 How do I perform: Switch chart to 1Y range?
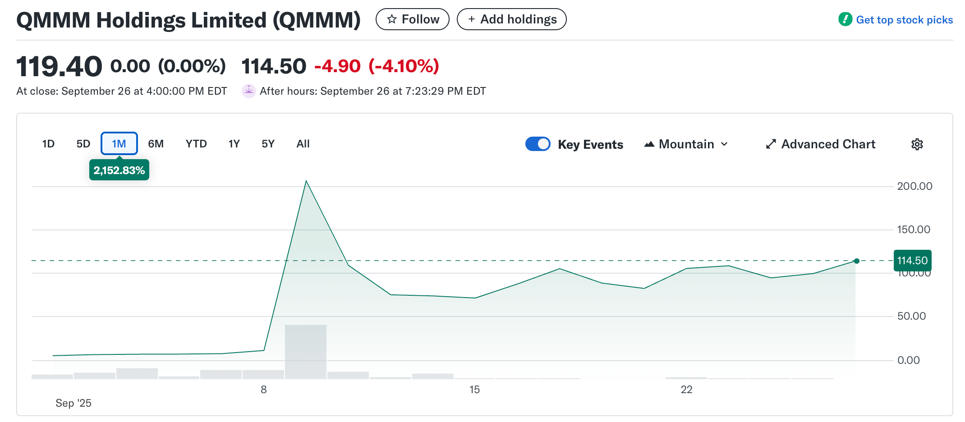[x=234, y=144]
